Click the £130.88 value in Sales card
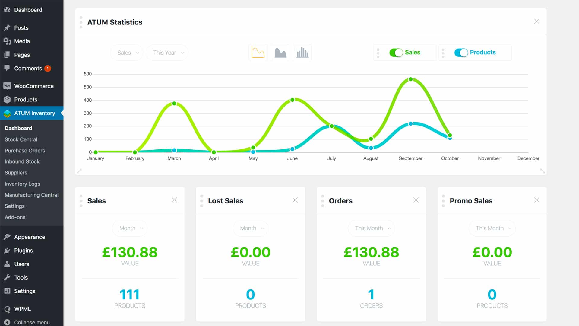This screenshot has width=579, height=326. coord(130,252)
